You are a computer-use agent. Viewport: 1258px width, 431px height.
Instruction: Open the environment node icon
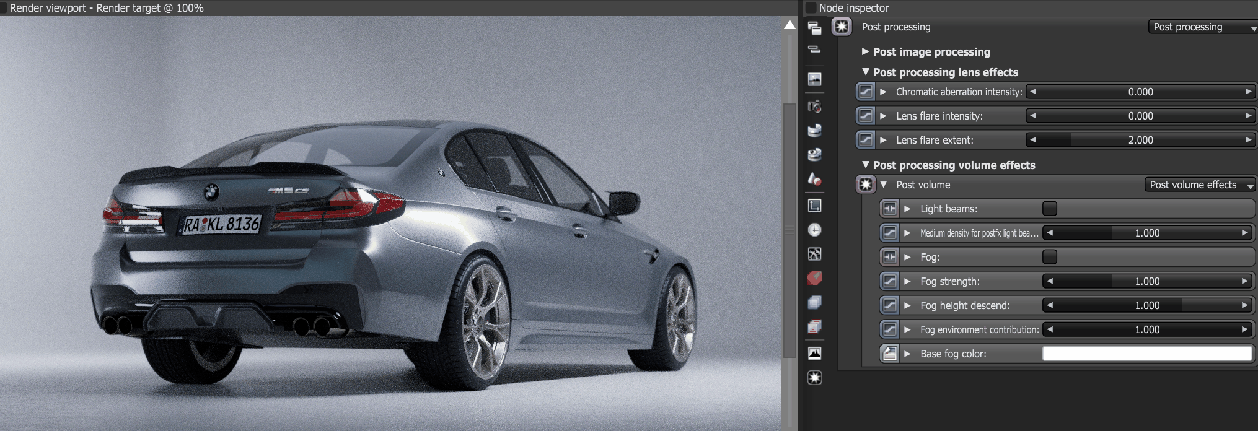coord(814,130)
